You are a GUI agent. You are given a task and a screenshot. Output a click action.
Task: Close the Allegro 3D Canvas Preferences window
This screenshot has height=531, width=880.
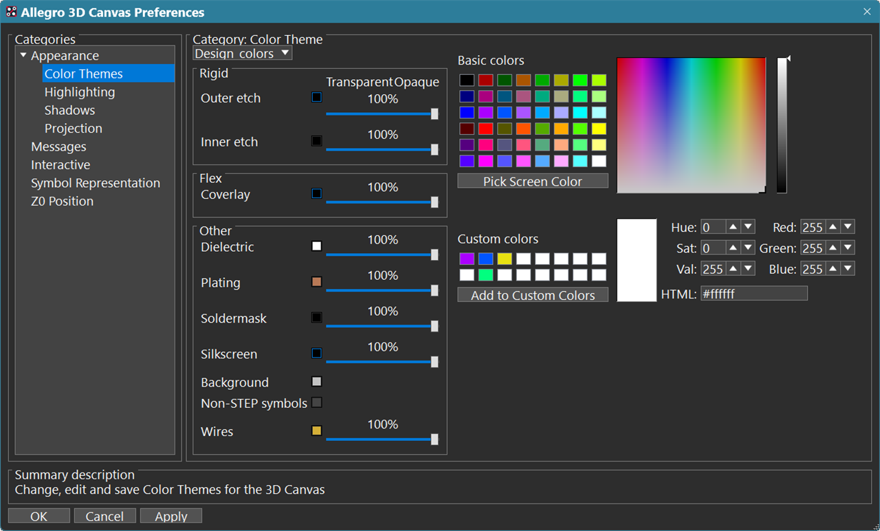coord(867,12)
